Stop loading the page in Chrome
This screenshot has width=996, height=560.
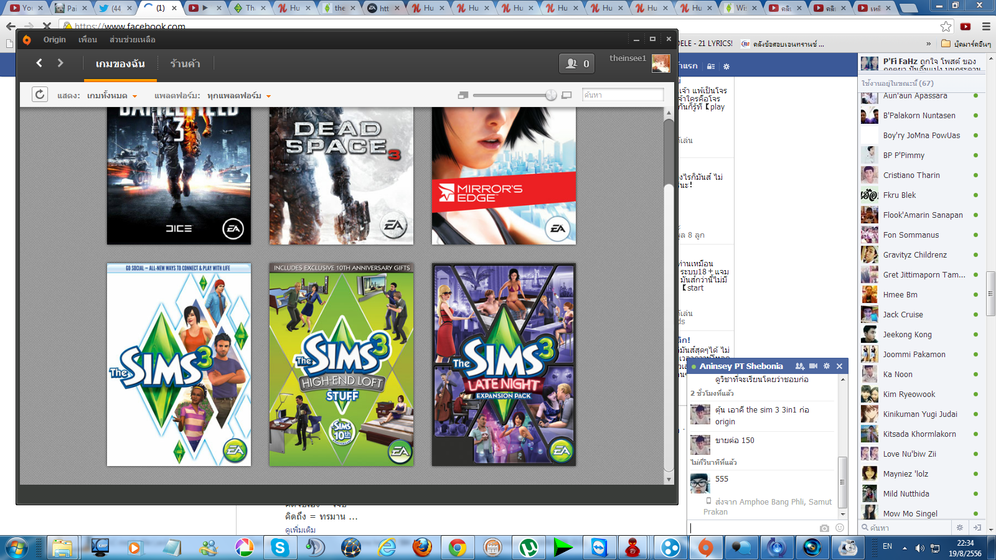click(47, 26)
